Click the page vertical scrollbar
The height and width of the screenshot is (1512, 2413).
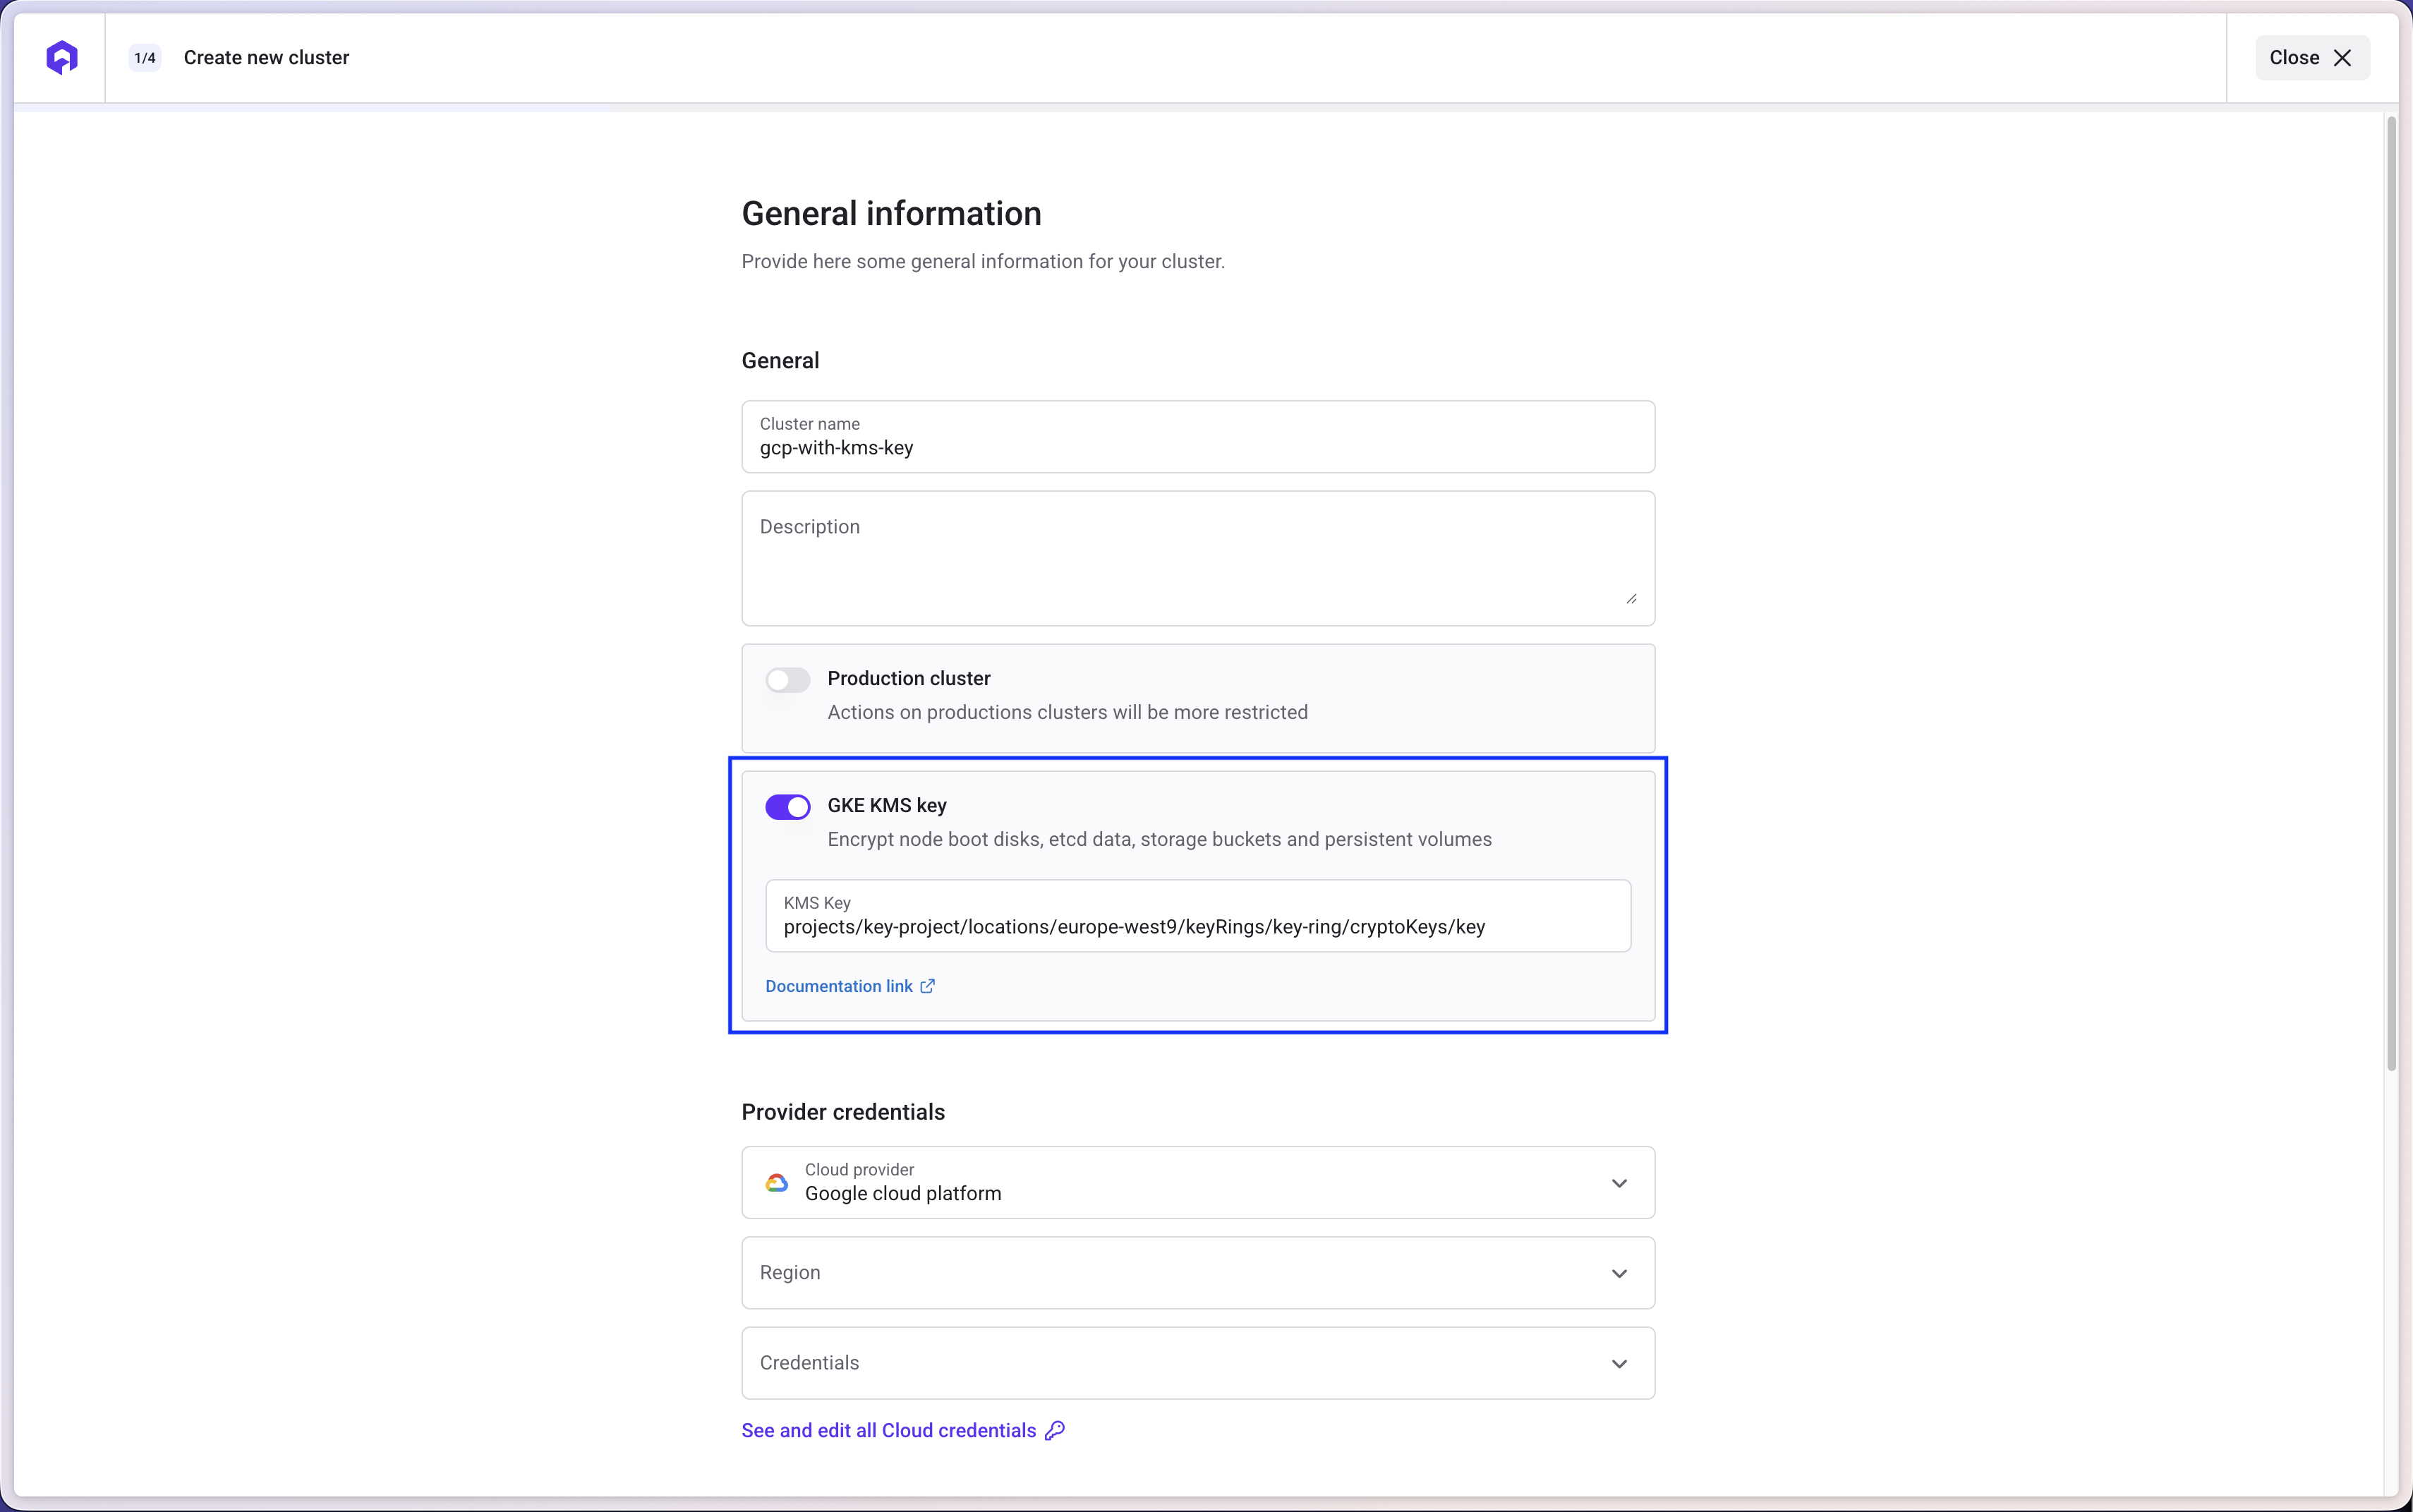pos(2391,594)
